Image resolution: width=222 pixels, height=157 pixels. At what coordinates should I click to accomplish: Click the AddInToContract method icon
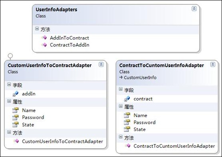(44, 38)
